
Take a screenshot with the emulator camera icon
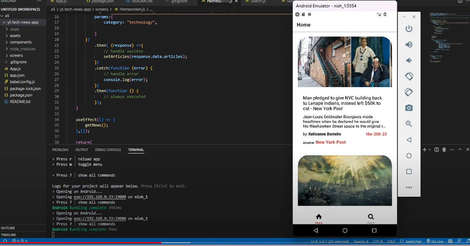pos(409,108)
